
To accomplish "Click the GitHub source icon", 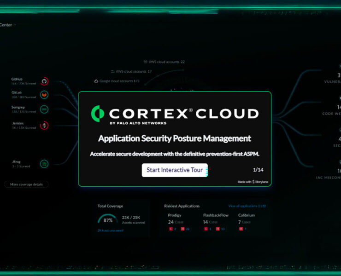I will 44,81.
